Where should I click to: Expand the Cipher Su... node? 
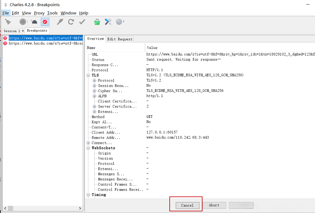(94, 91)
